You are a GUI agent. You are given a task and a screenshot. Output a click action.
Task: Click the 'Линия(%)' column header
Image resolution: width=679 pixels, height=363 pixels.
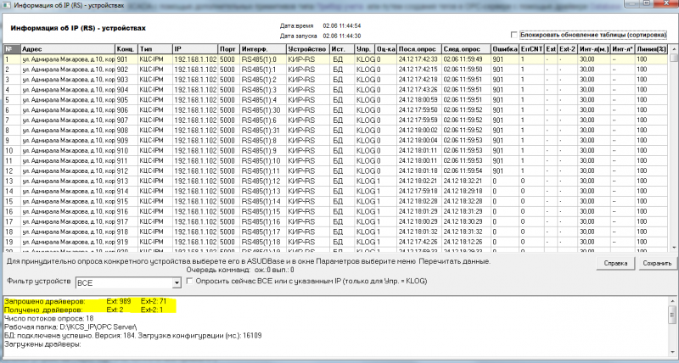pos(651,50)
